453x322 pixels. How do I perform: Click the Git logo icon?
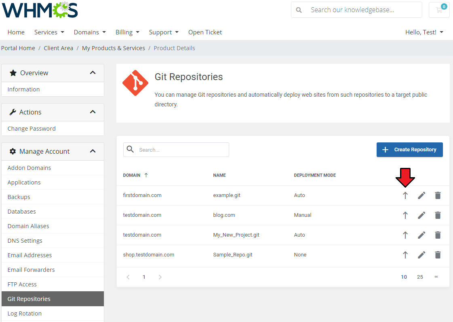135,83
